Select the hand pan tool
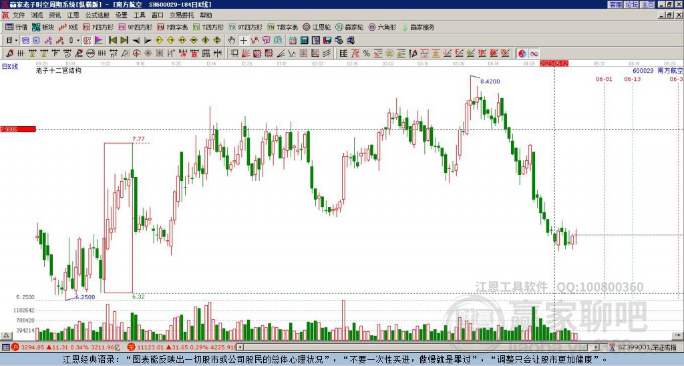Viewport: 684px width, 366px height. [232, 41]
